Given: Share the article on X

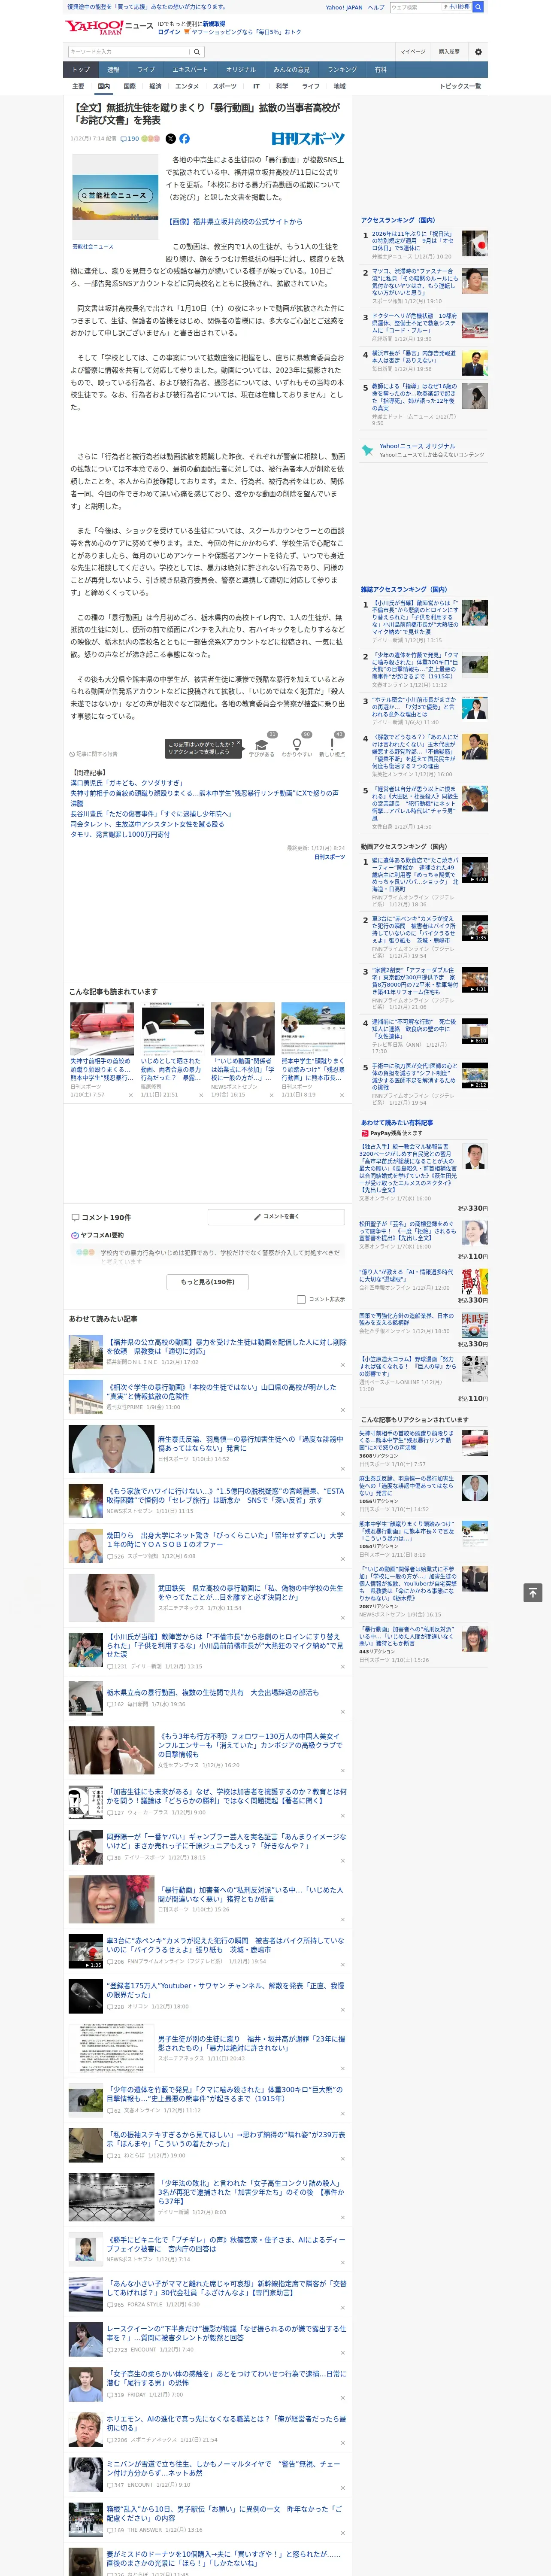Looking at the screenshot, I should click(x=170, y=139).
